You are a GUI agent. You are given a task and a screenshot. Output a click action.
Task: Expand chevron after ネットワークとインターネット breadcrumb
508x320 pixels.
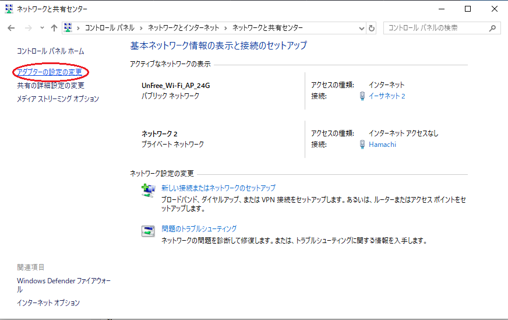[225, 28]
